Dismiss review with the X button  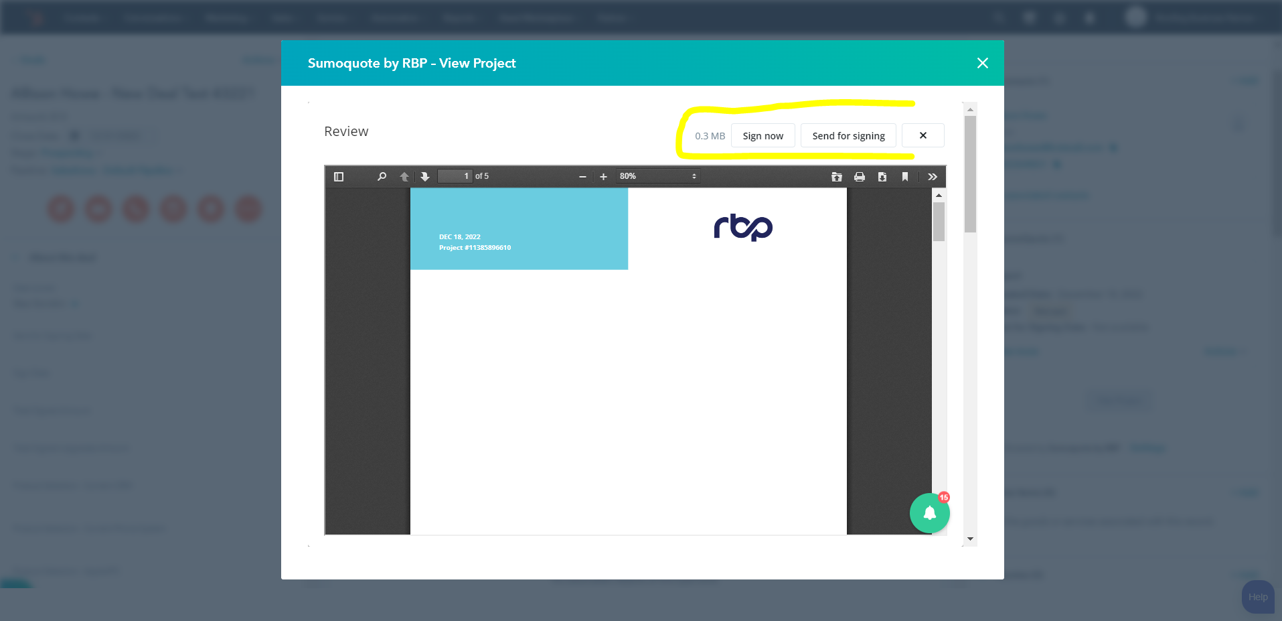[923, 135]
